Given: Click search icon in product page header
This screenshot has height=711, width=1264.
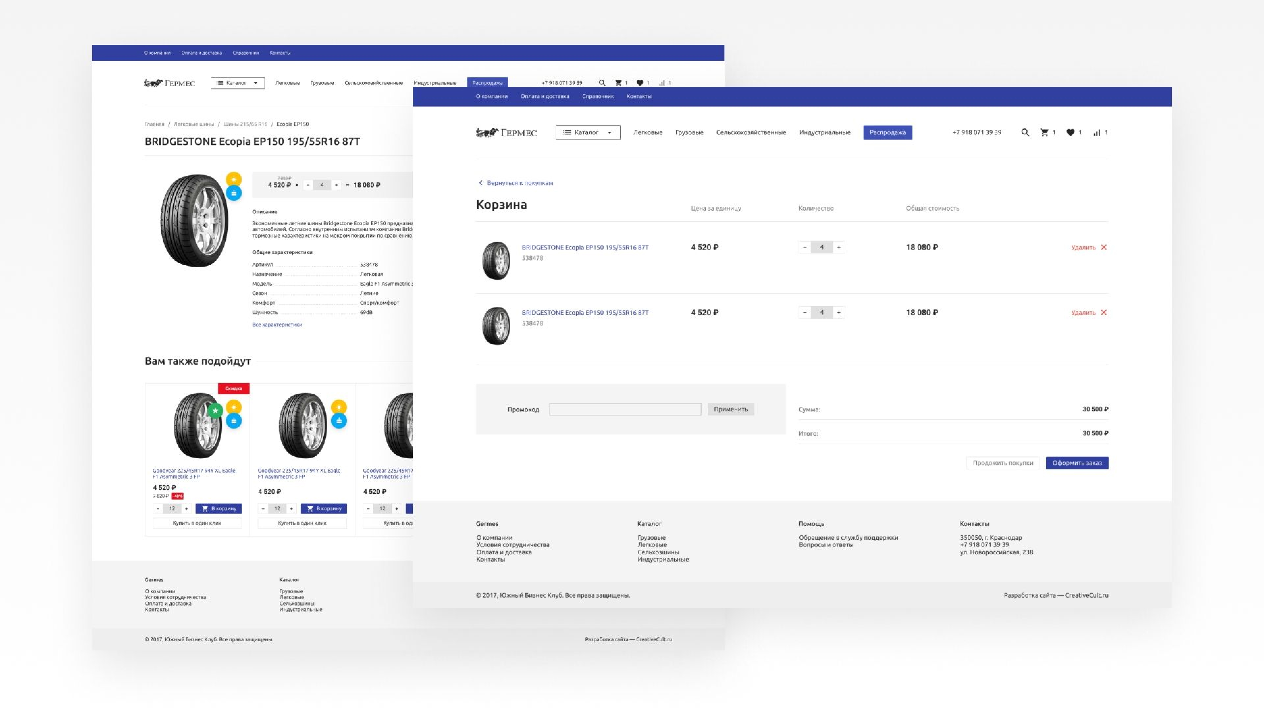Looking at the screenshot, I should click(x=602, y=83).
